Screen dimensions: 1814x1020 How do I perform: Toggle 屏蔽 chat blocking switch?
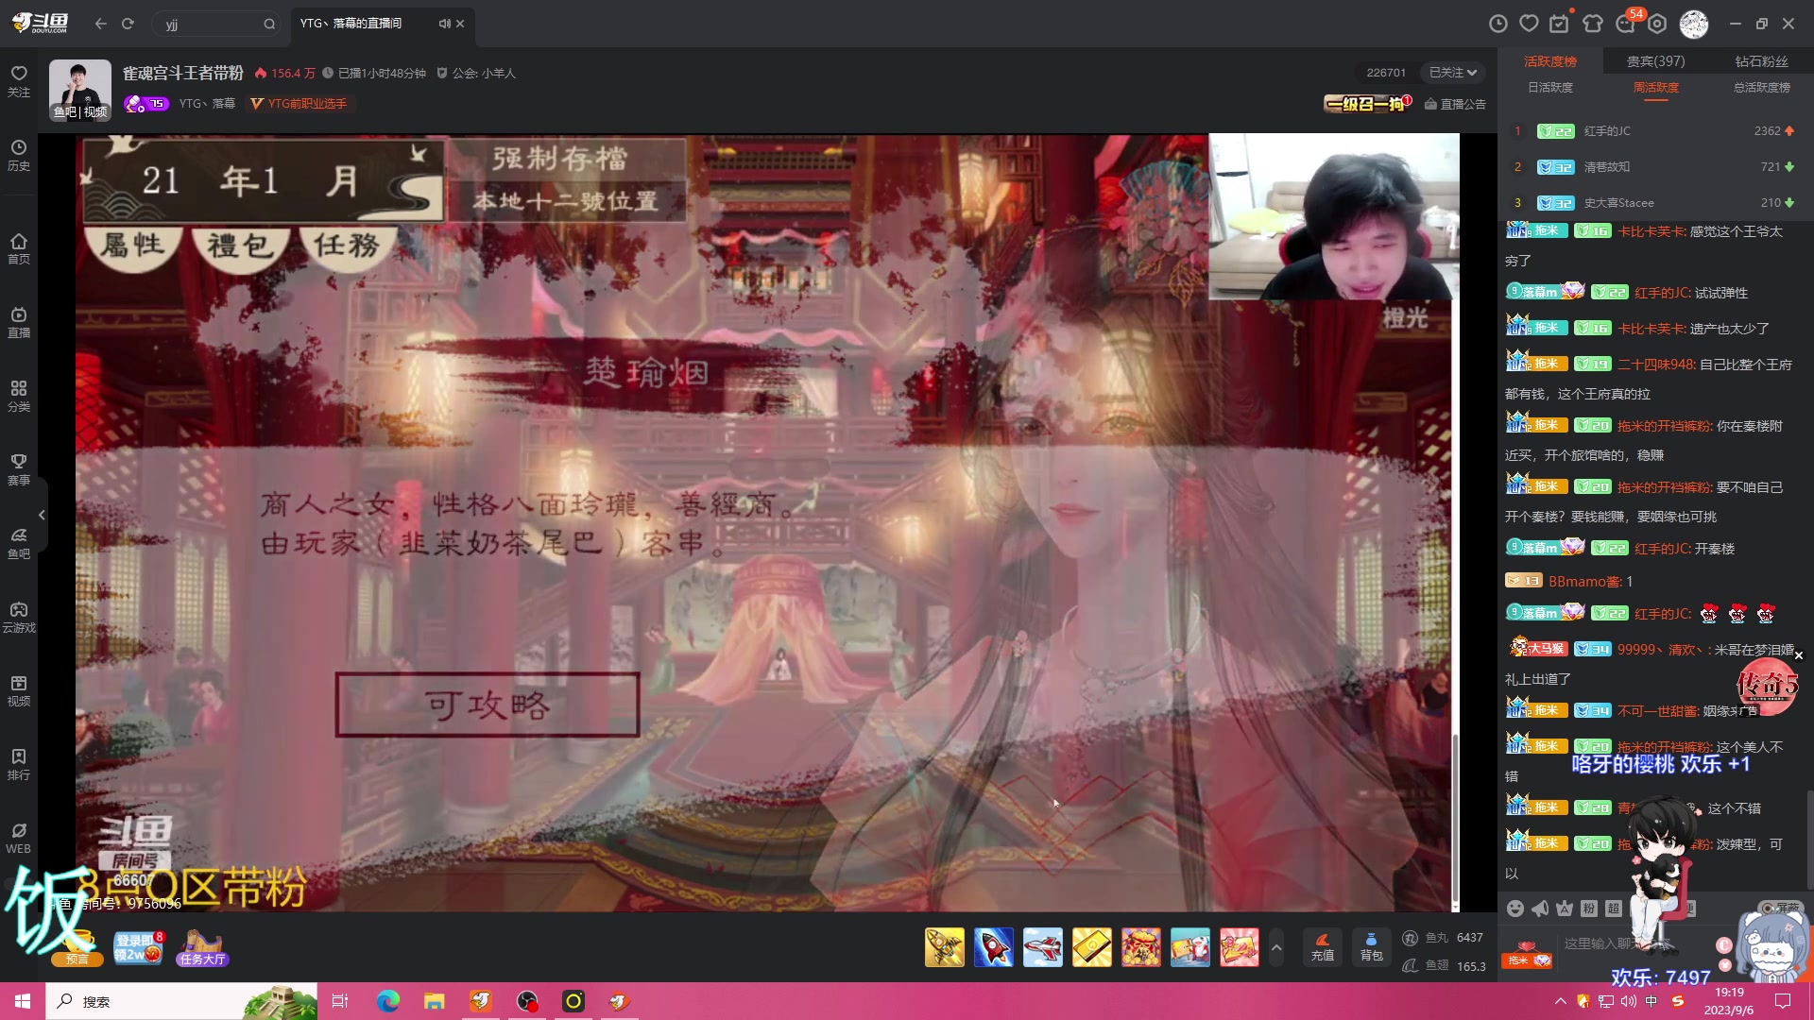pos(1780,908)
